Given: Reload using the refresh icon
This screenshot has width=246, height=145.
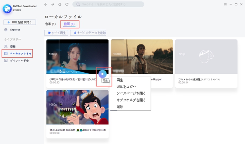Looking at the screenshot, I should pyautogui.click(x=67, y=4).
